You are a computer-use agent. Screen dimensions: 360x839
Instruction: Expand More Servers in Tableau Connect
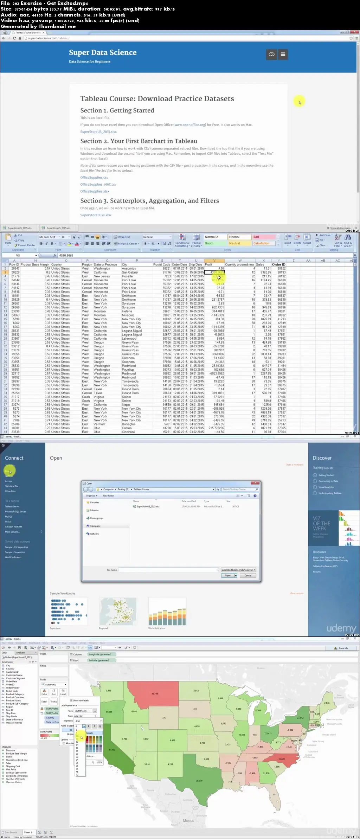[x=24, y=532]
